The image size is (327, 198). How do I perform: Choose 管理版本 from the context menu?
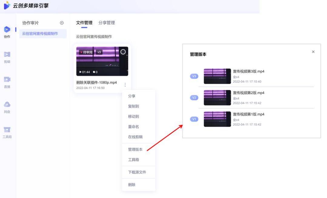135,150
